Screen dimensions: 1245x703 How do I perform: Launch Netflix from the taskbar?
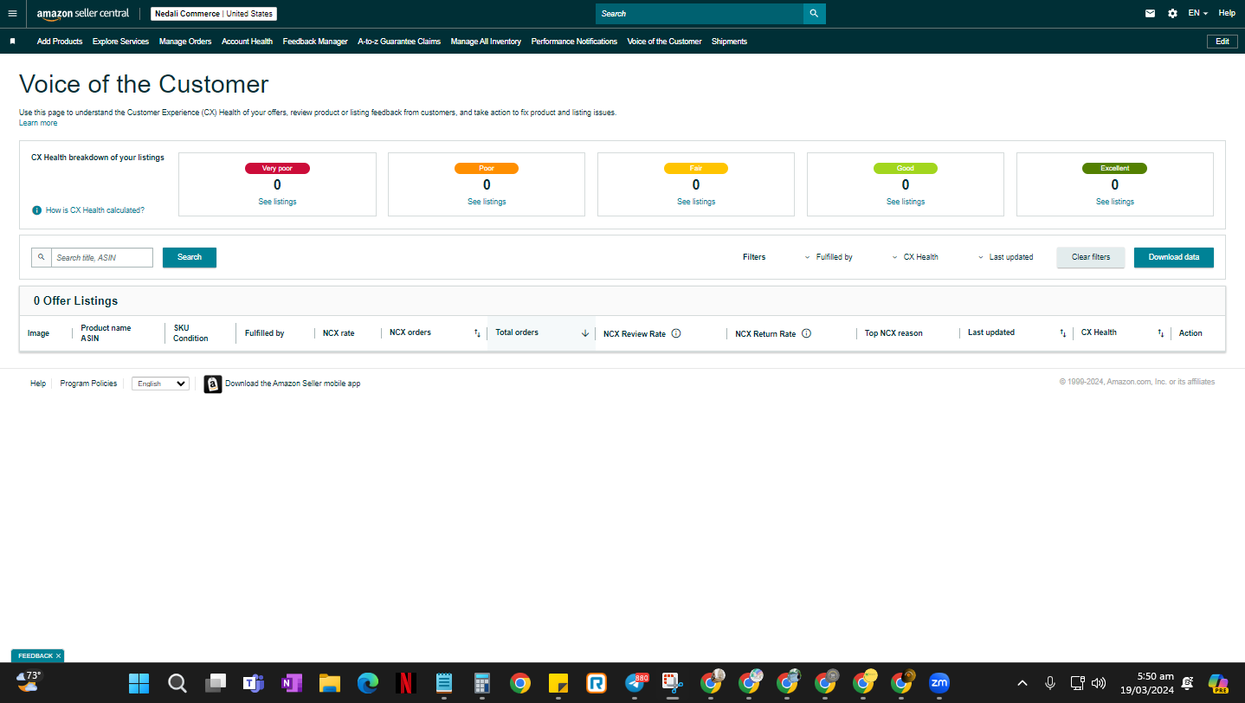point(405,683)
